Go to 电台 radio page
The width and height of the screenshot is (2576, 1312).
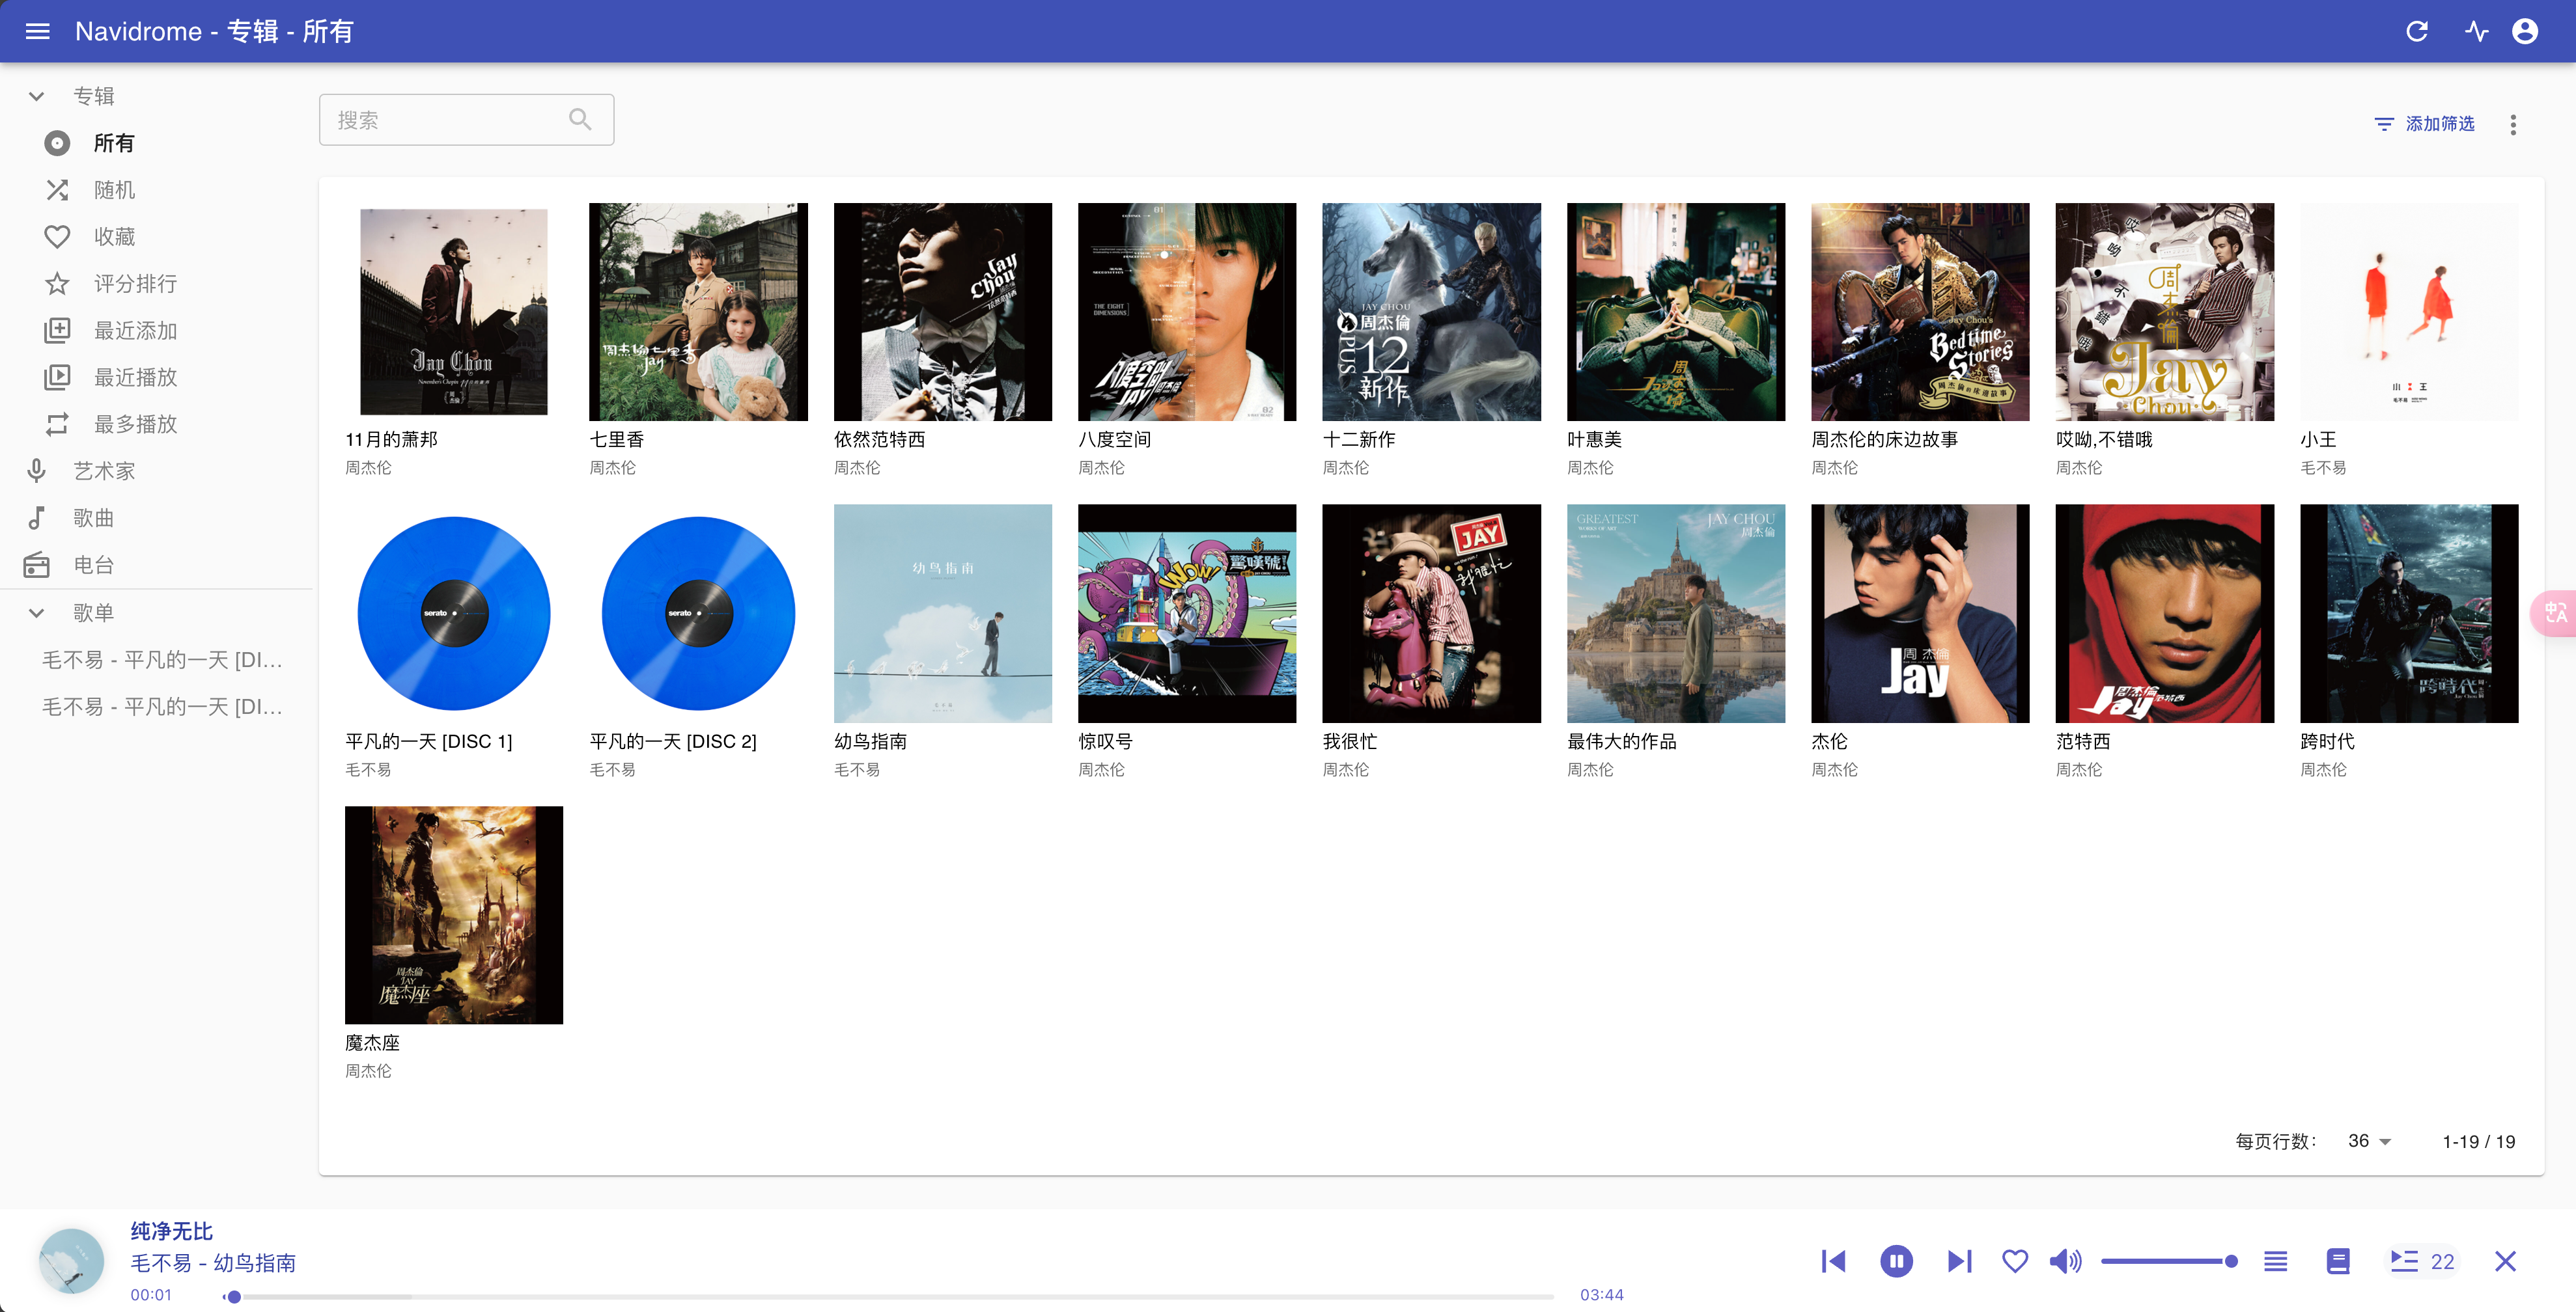[x=156, y=565]
